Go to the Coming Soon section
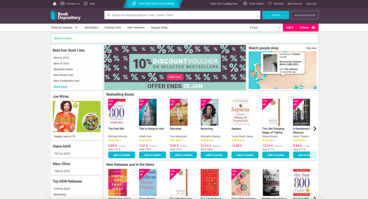The height and width of the screenshot is (199, 368). coord(112,28)
